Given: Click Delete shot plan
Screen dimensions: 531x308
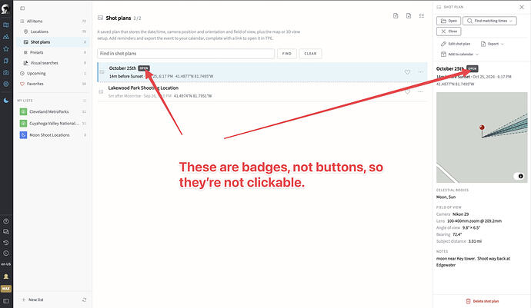Looking at the screenshot, I should 483,301.
